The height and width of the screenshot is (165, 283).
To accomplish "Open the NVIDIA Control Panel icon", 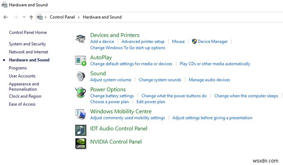I will click(81, 143).
